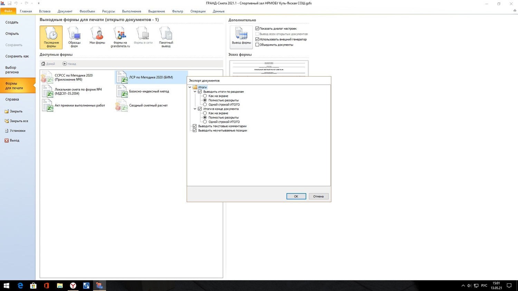The width and height of the screenshot is (518, 291).
Task: Toggle Выводить текстовые комментарии checkbox
Action: (x=195, y=126)
